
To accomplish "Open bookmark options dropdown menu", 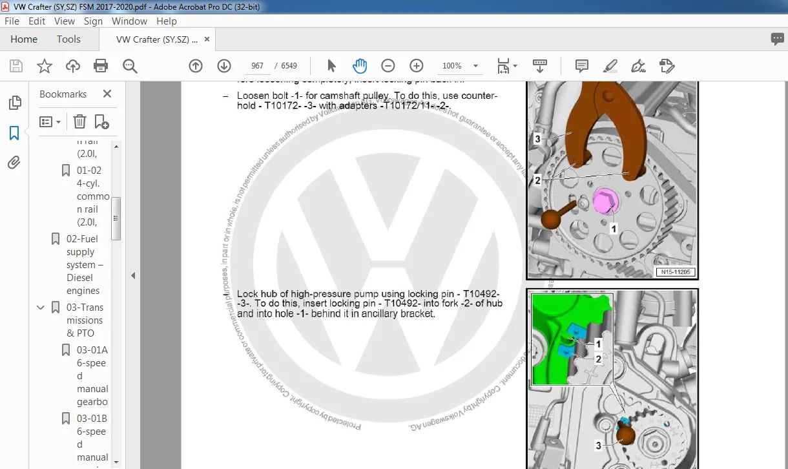I will tap(50, 121).
